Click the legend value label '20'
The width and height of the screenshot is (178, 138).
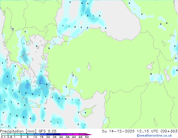point(48,137)
